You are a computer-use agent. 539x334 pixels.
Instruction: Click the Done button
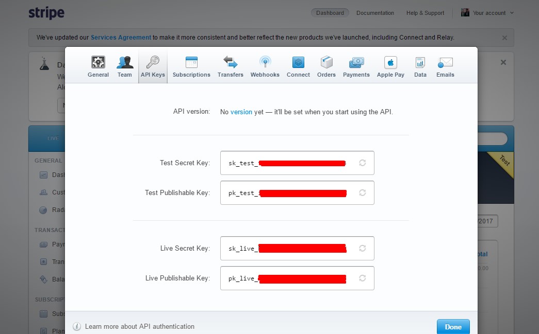pyautogui.click(x=453, y=327)
